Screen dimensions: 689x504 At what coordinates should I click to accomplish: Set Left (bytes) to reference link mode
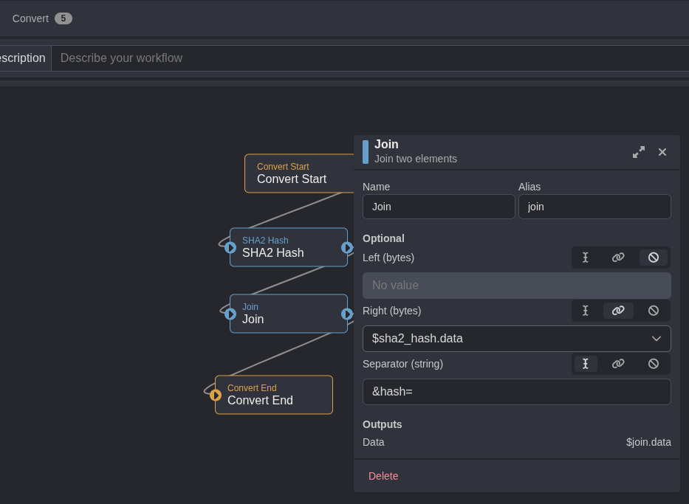[618, 258]
